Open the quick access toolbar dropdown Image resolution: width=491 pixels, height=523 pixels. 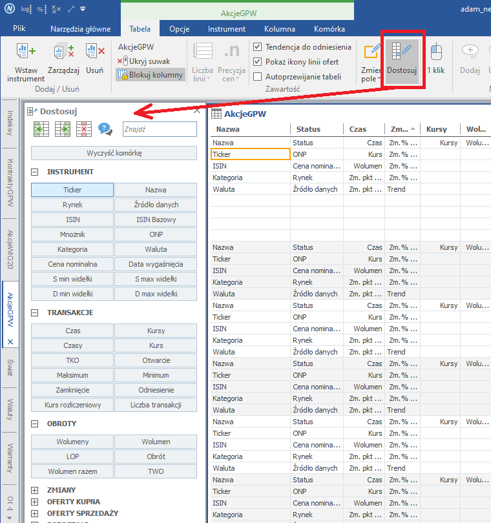[83, 9]
